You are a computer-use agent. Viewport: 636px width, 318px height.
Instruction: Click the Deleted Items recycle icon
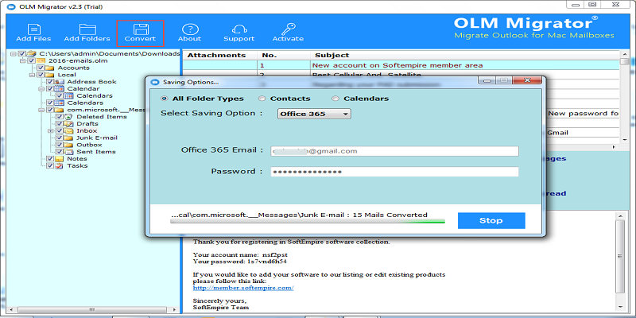(x=69, y=116)
